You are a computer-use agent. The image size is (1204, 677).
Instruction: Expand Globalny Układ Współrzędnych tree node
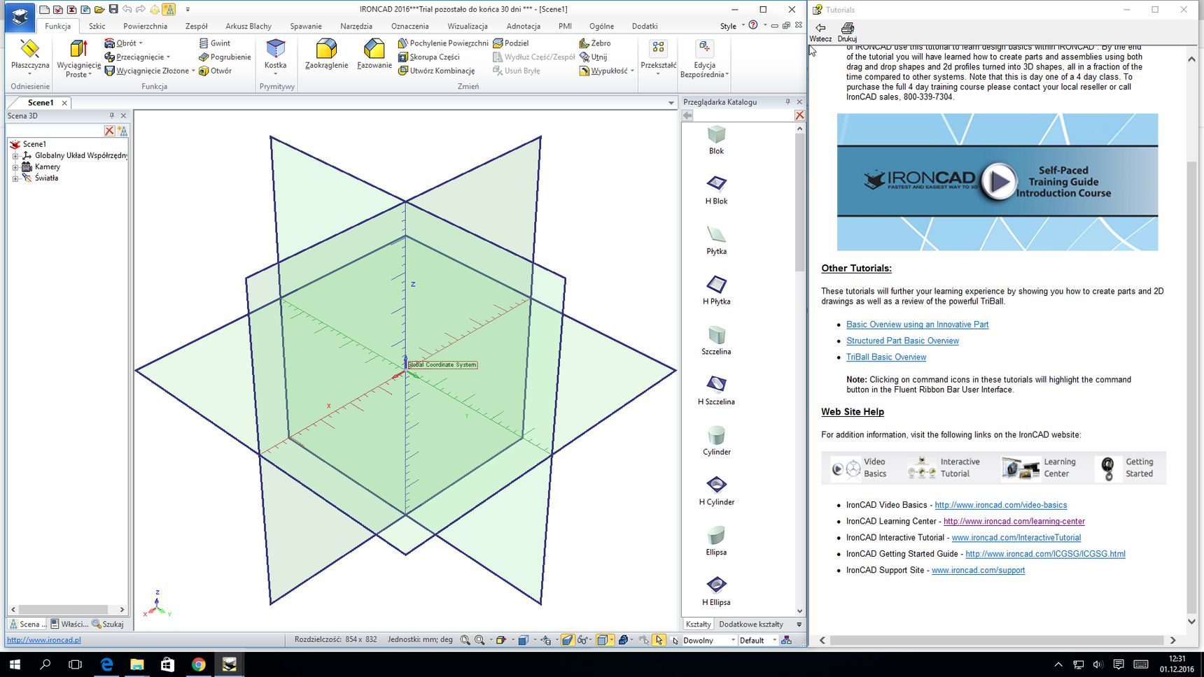[x=15, y=156]
